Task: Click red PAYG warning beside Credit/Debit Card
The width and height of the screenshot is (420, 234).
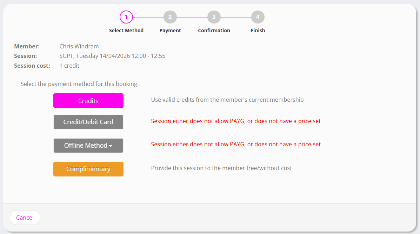Action: pyautogui.click(x=236, y=121)
